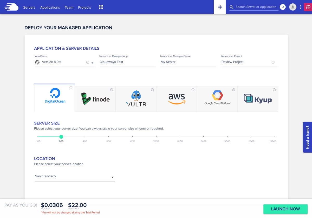Click info icon in project name field
312x218 pixels.
click(273, 62)
